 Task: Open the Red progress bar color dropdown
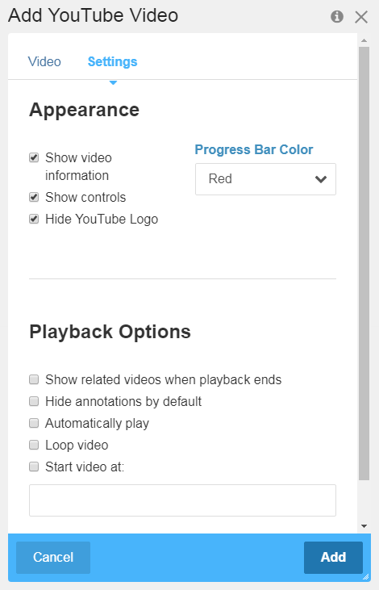coord(265,179)
